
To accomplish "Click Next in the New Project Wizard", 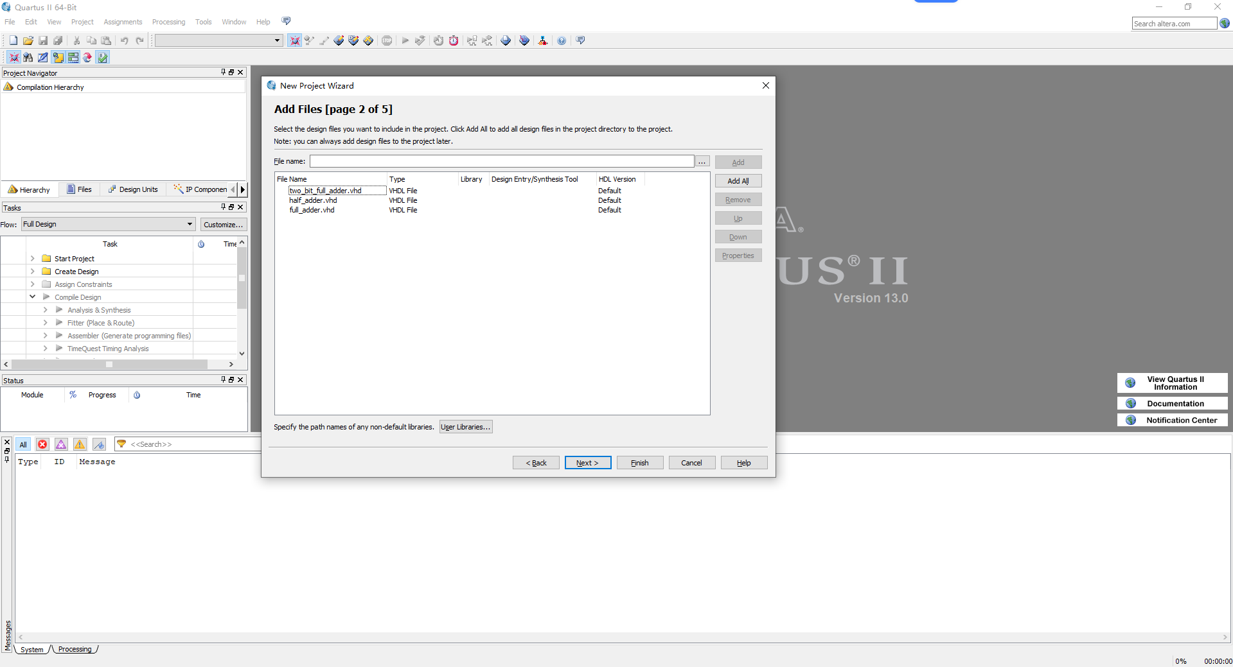I will [x=588, y=463].
